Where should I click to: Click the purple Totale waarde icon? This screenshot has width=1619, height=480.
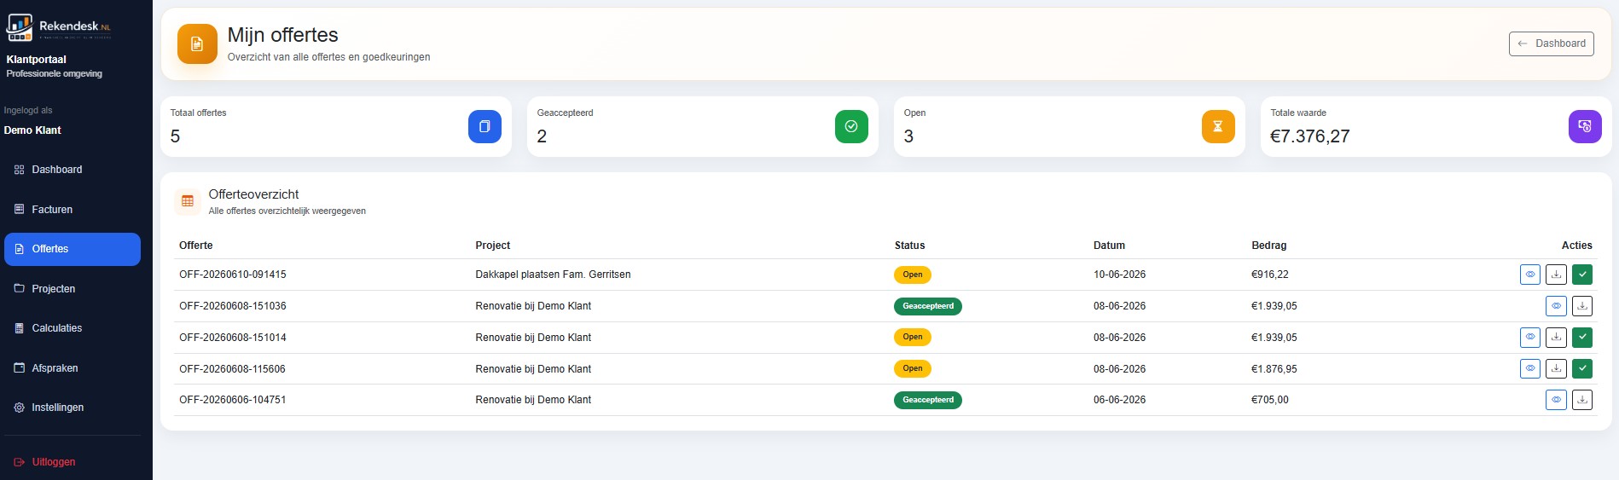pos(1585,126)
